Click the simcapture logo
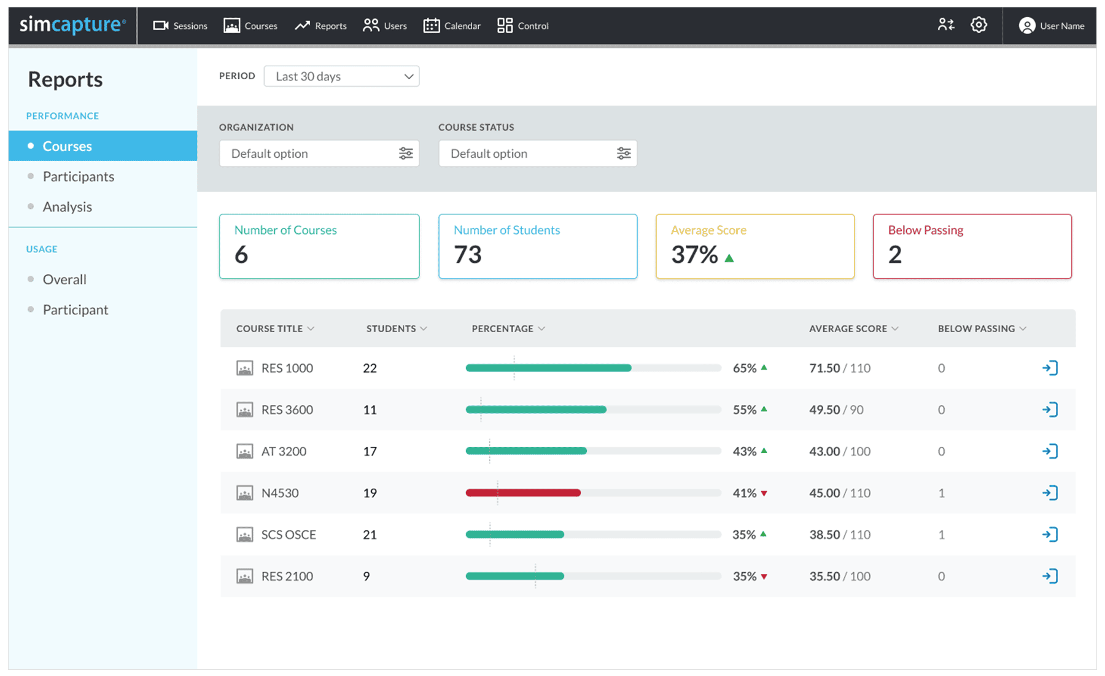This screenshot has width=1105, height=676. [72, 25]
